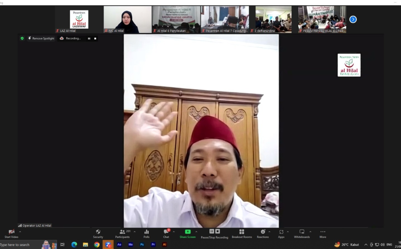Open Breakout Rooms
This screenshot has width=401, height=249.
pyautogui.click(x=242, y=234)
